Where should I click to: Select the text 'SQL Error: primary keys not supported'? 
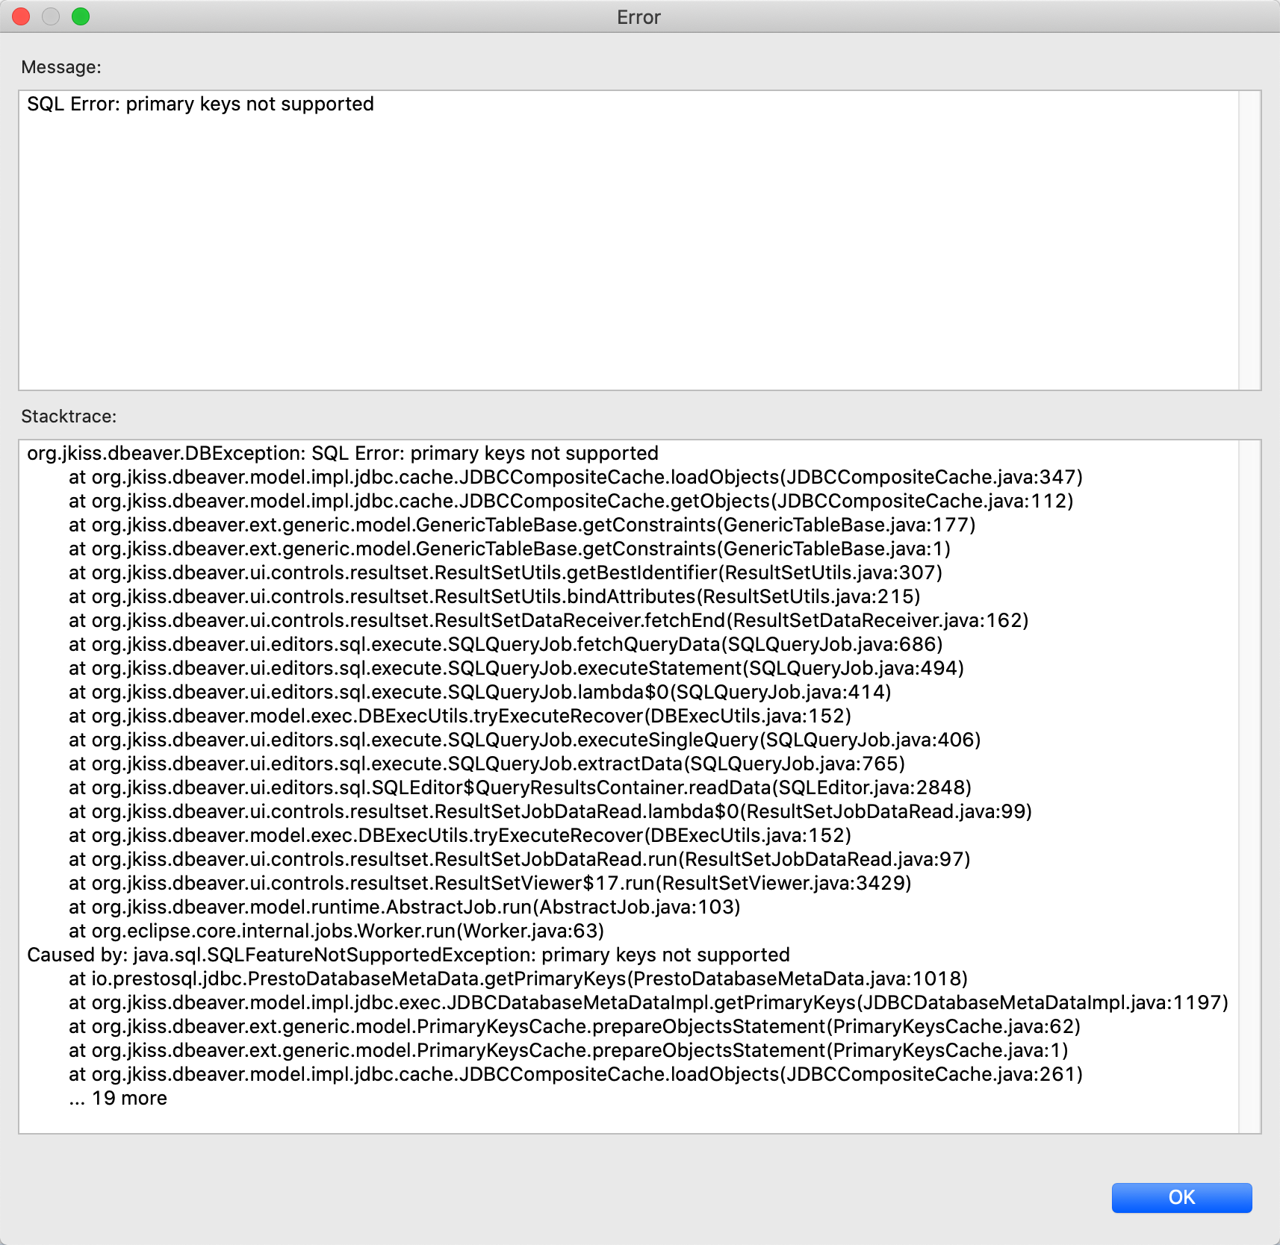tap(200, 104)
